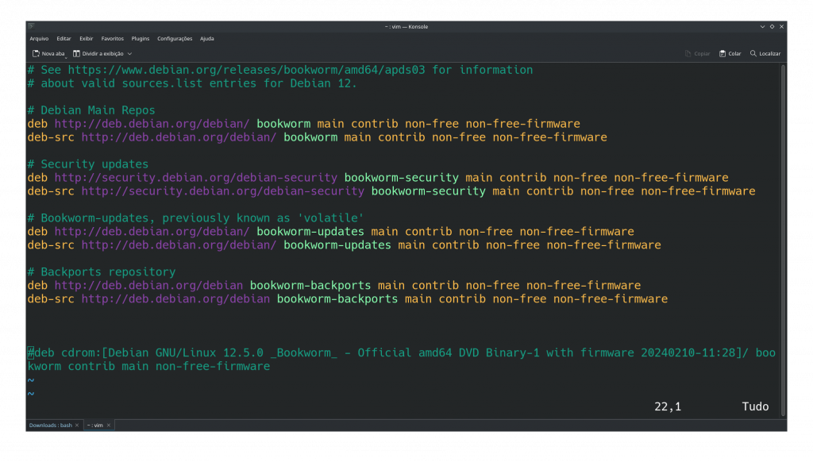The width and height of the screenshot is (813, 462).
Task: Close the Downloads : bash tab
Action: (x=77, y=425)
